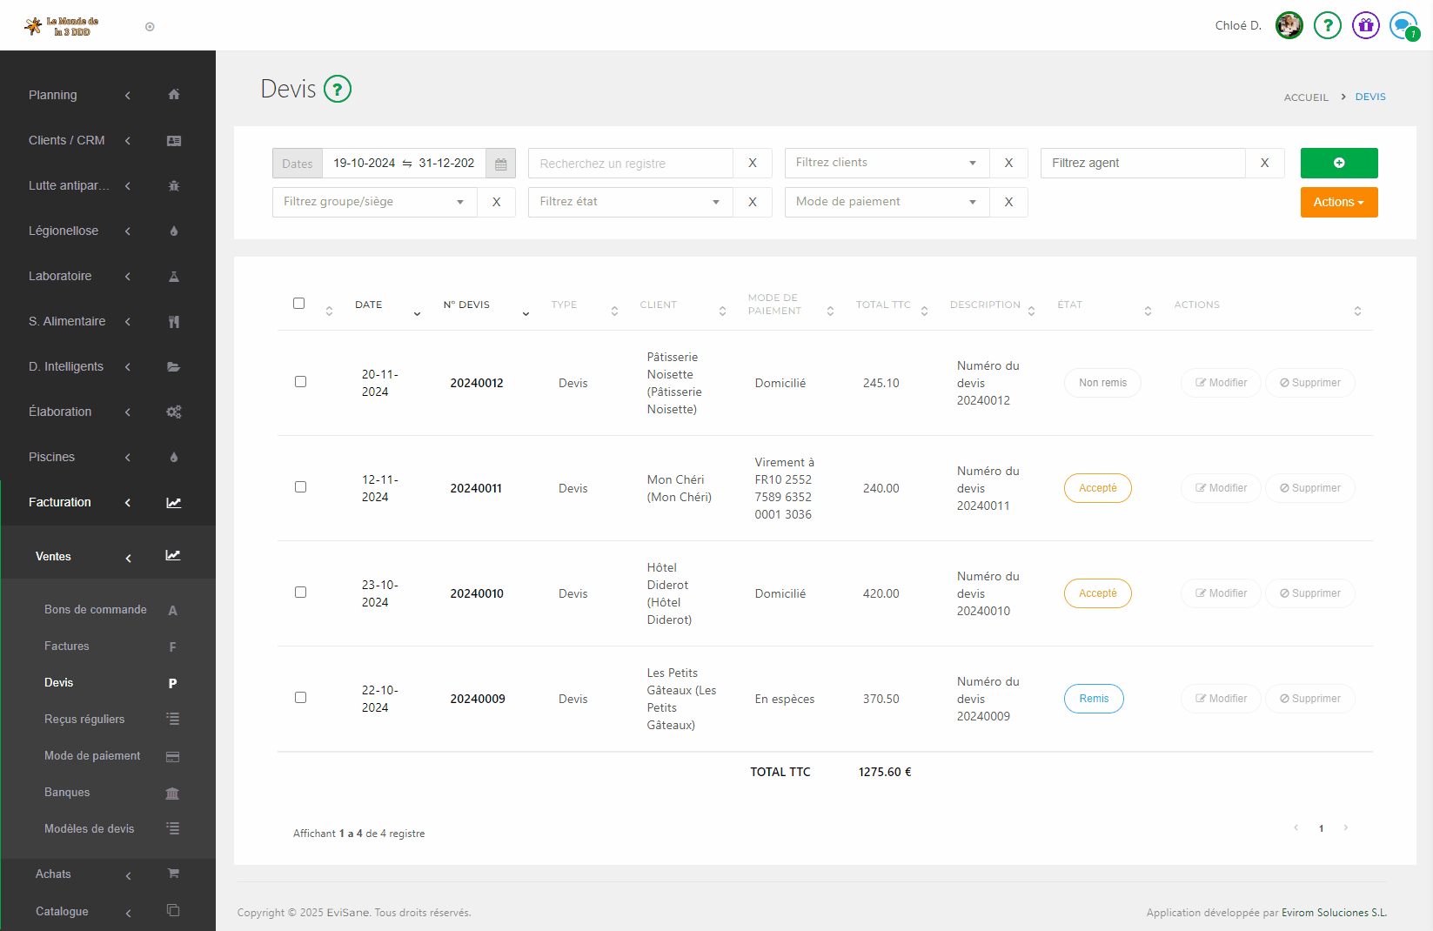Check the row for devis 20240009
The height and width of the screenshot is (931, 1433).
click(x=300, y=698)
